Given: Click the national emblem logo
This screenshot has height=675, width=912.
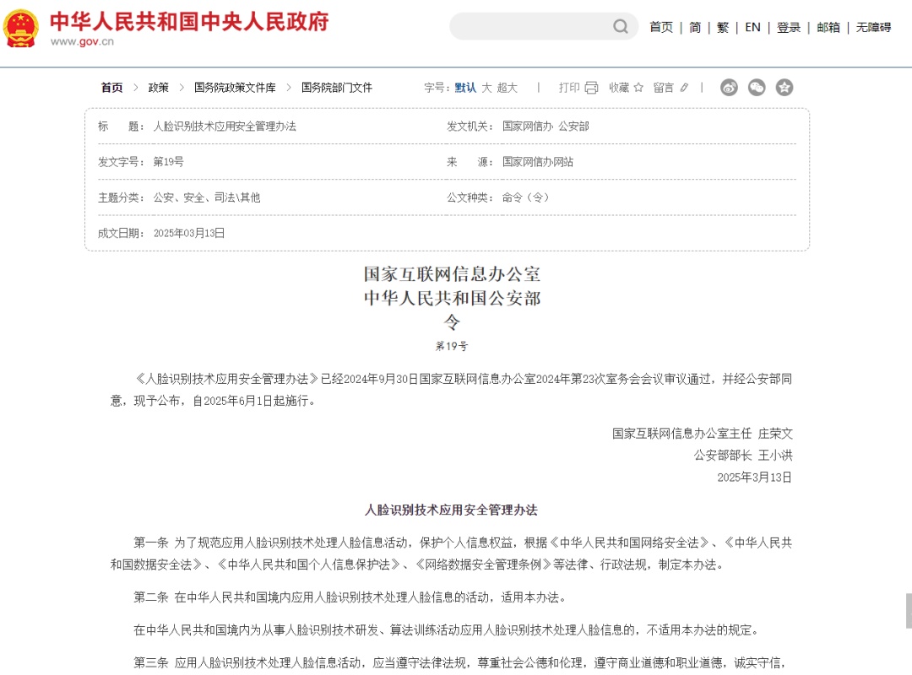Looking at the screenshot, I should point(21,28).
